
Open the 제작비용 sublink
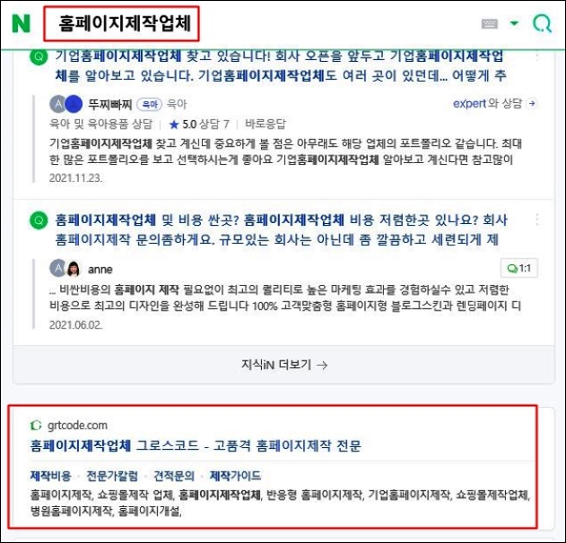pos(50,476)
